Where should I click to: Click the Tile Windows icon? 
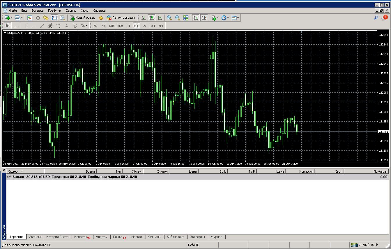(x=186, y=18)
